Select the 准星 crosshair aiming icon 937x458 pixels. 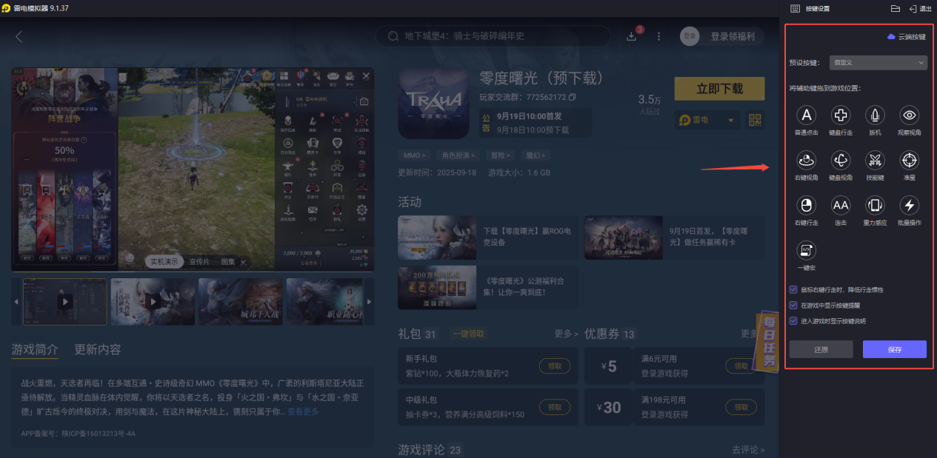(909, 161)
